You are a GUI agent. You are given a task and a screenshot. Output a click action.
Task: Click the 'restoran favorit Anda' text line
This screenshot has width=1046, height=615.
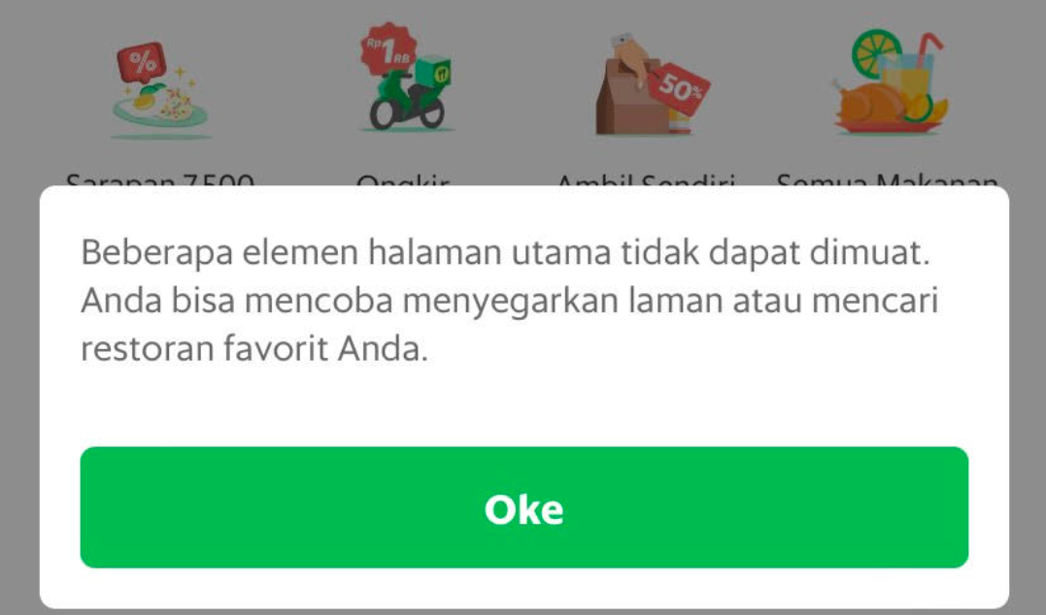pyautogui.click(x=254, y=348)
